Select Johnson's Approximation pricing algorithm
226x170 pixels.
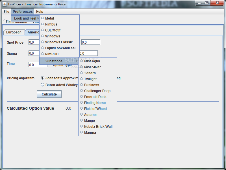[60, 78]
